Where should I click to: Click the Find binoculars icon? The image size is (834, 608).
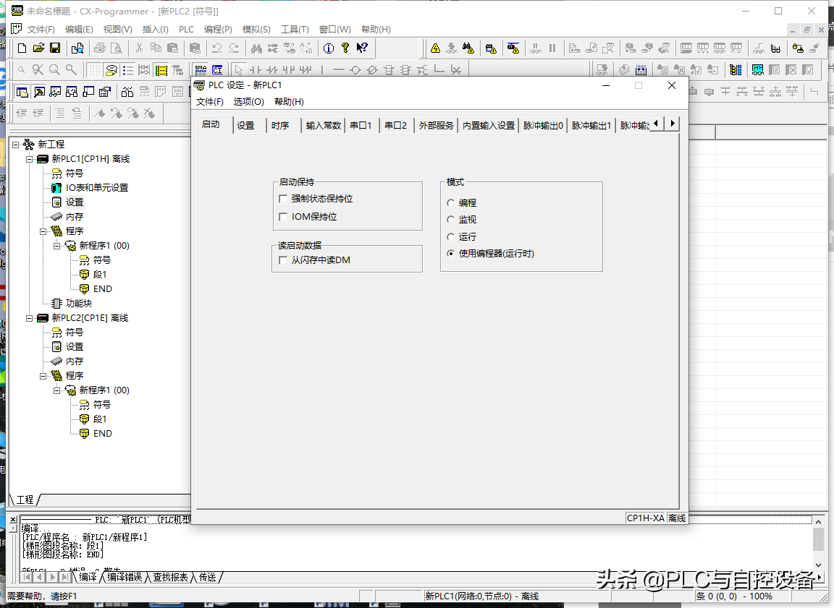256,48
